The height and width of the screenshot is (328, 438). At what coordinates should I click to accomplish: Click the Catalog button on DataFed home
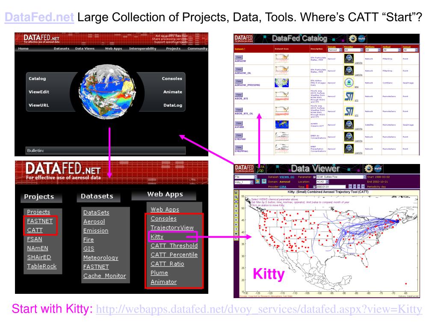pos(37,79)
